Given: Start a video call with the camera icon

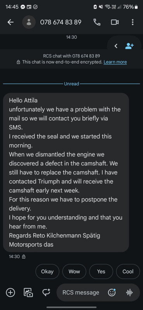Looking at the screenshot, I should (115, 22).
